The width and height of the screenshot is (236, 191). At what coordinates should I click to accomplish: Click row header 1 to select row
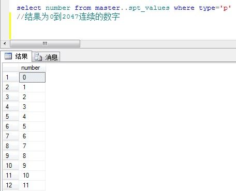pos(11,77)
